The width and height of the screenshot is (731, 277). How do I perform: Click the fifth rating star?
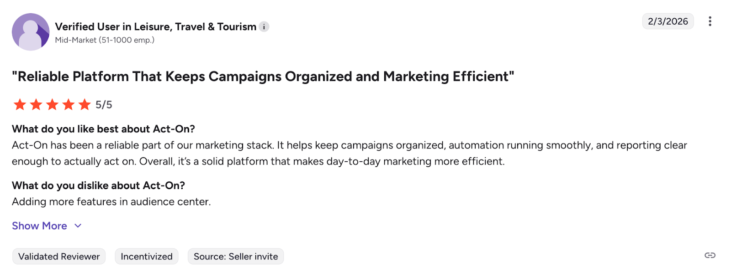pyautogui.click(x=85, y=105)
